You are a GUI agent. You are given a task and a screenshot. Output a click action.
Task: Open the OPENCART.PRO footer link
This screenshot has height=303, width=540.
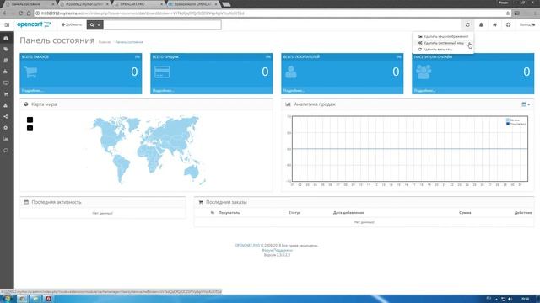(247, 246)
